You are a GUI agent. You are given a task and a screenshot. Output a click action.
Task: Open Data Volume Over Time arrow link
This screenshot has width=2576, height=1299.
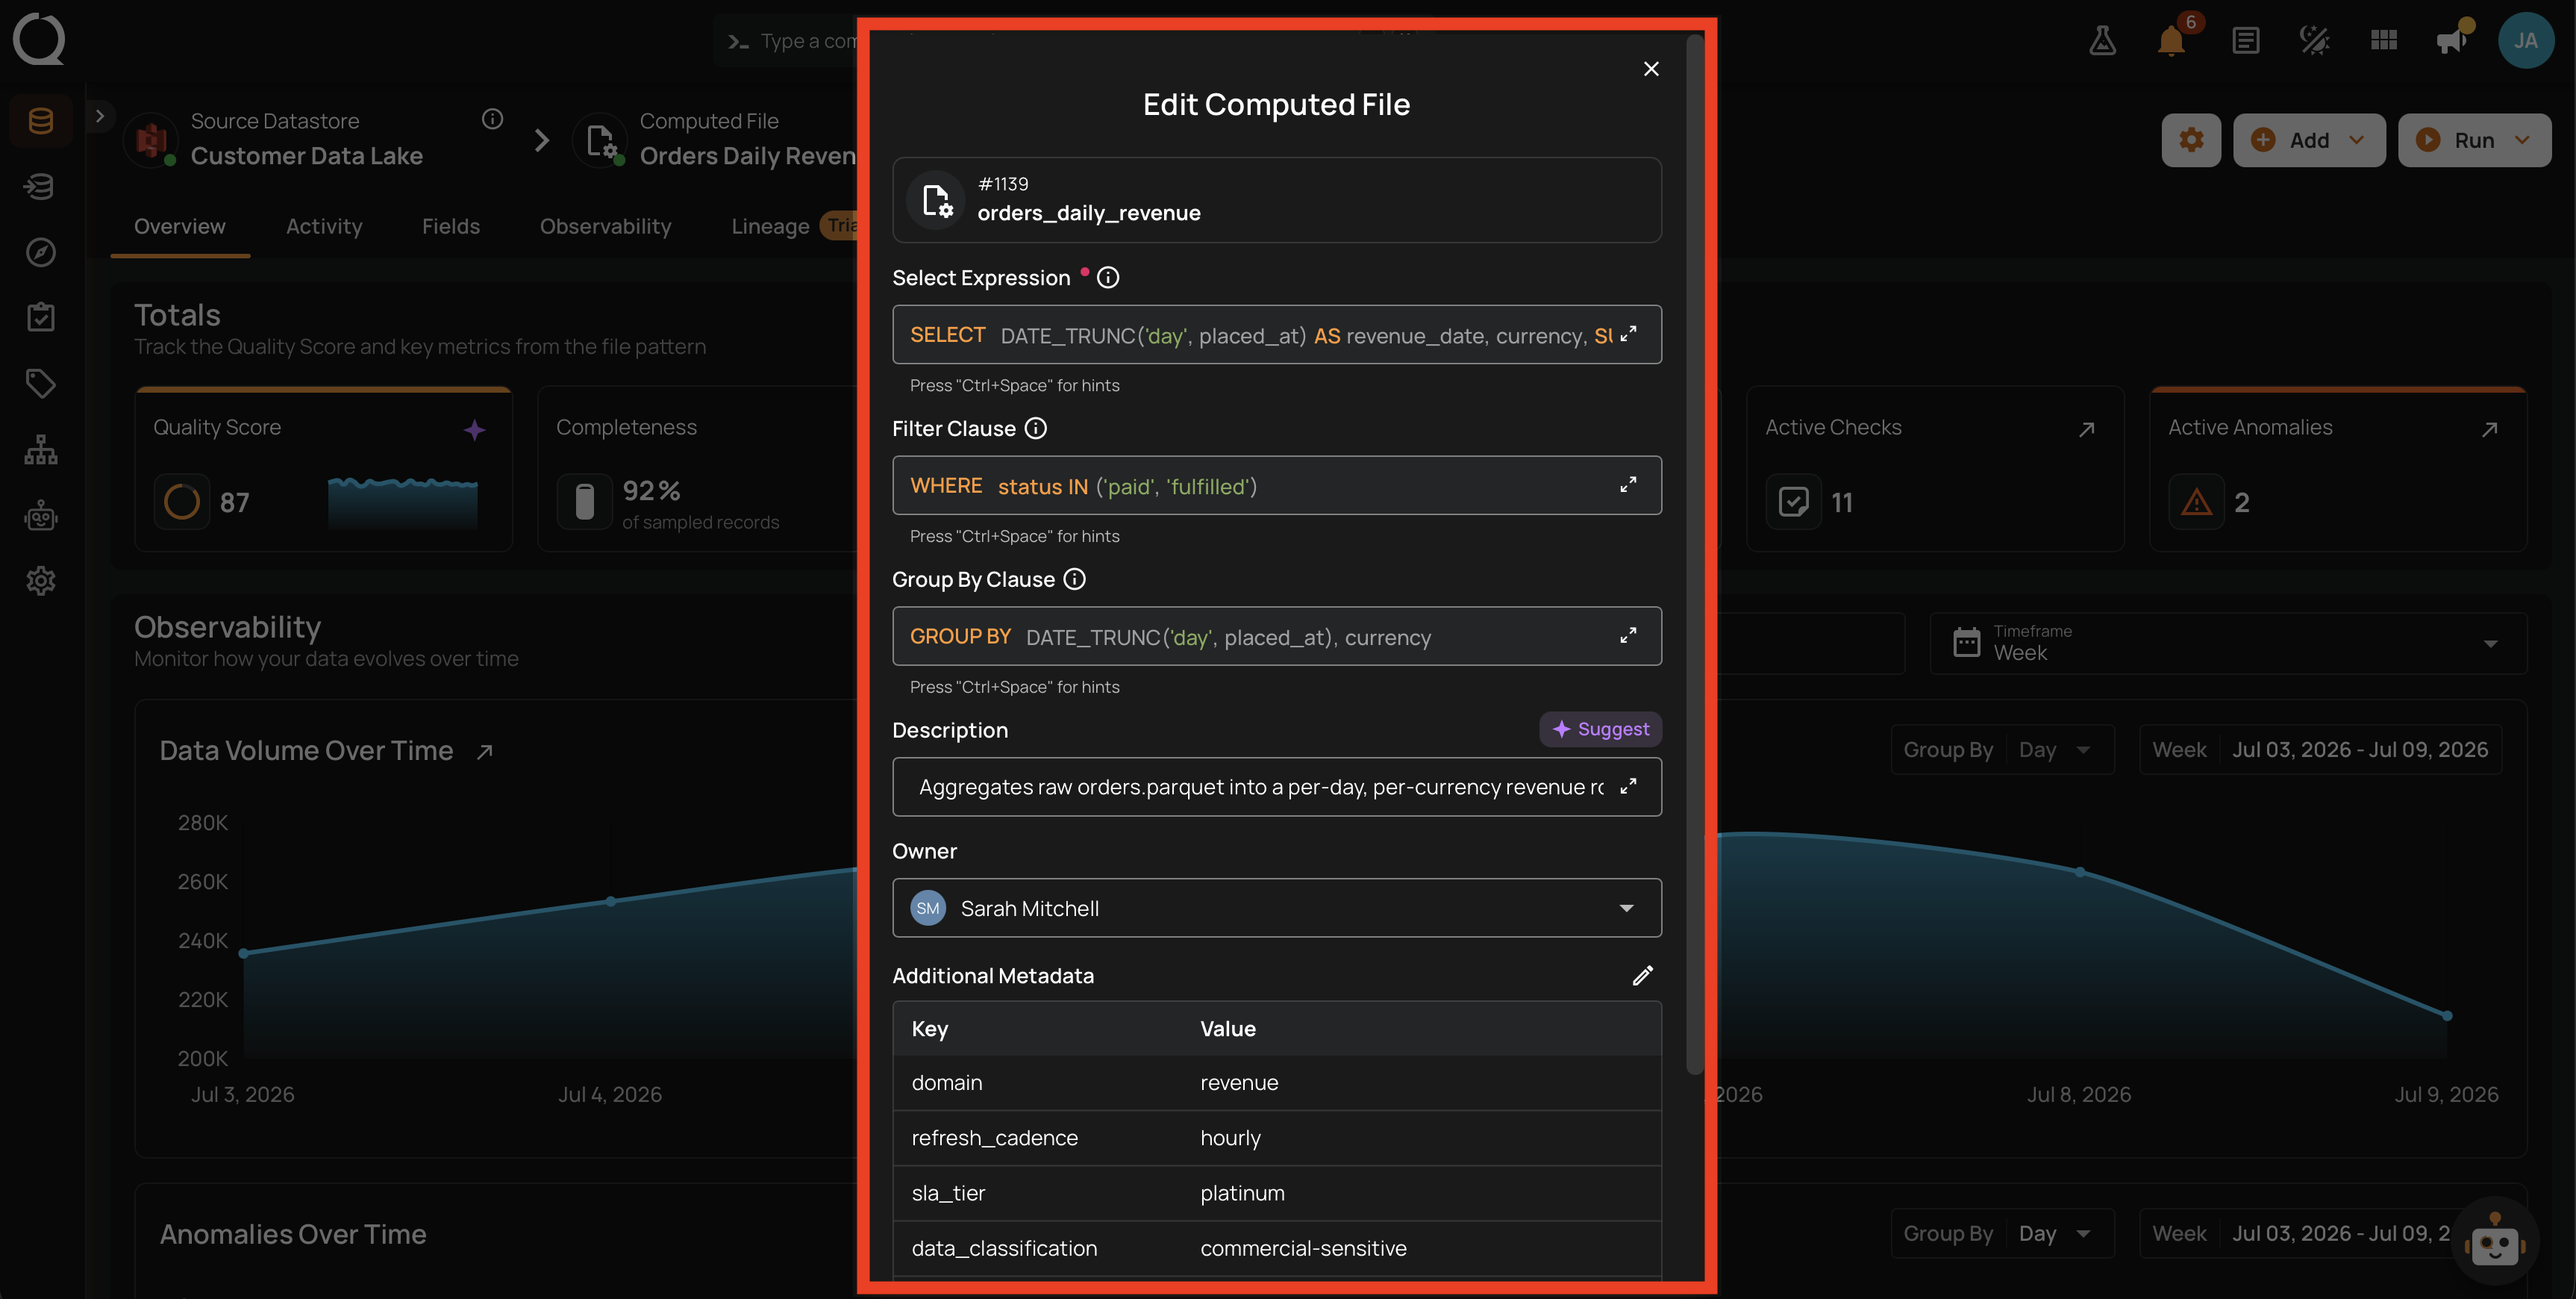(x=485, y=752)
